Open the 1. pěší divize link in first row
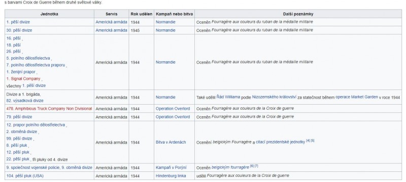Viewport: 406px width, 182px height. pyautogui.click(x=18, y=22)
